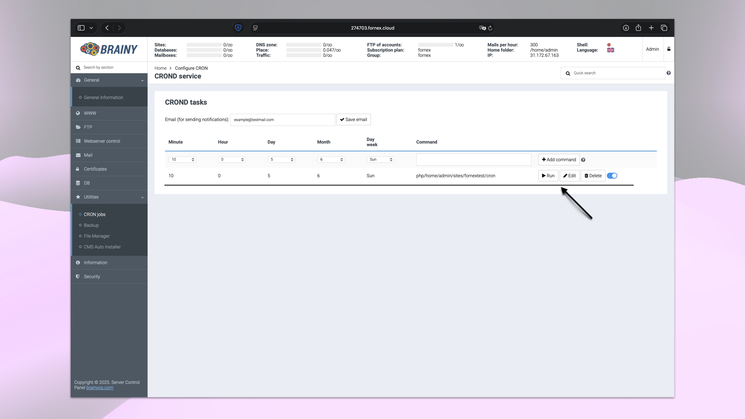Collapse the Utilities section chevron
Image resolution: width=745 pixels, height=419 pixels.
coord(142,197)
